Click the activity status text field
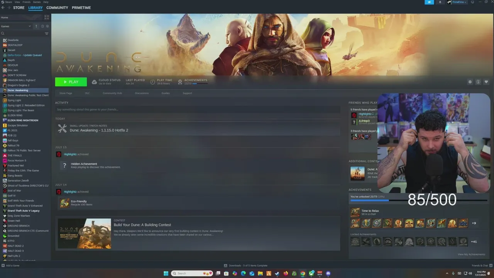This screenshot has height=278, width=494. pyautogui.click(x=198, y=110)
